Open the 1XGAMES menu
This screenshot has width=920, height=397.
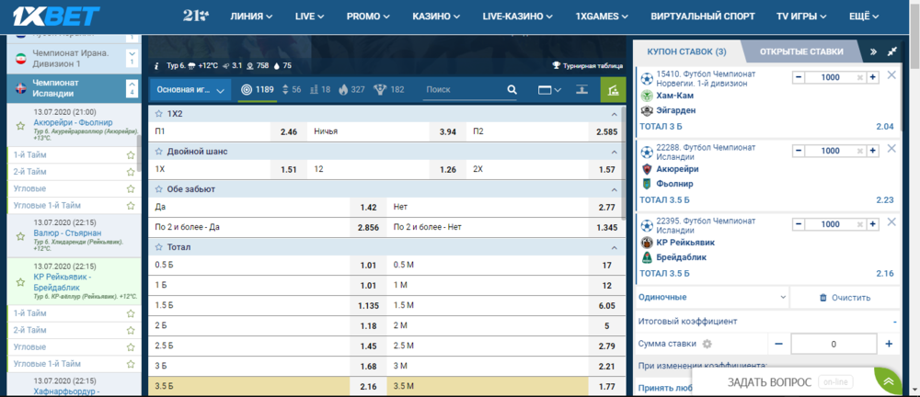click(602, 17)
